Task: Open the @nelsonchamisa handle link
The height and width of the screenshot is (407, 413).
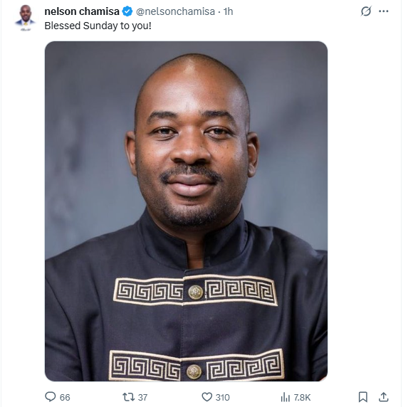Action: (175, 11)
